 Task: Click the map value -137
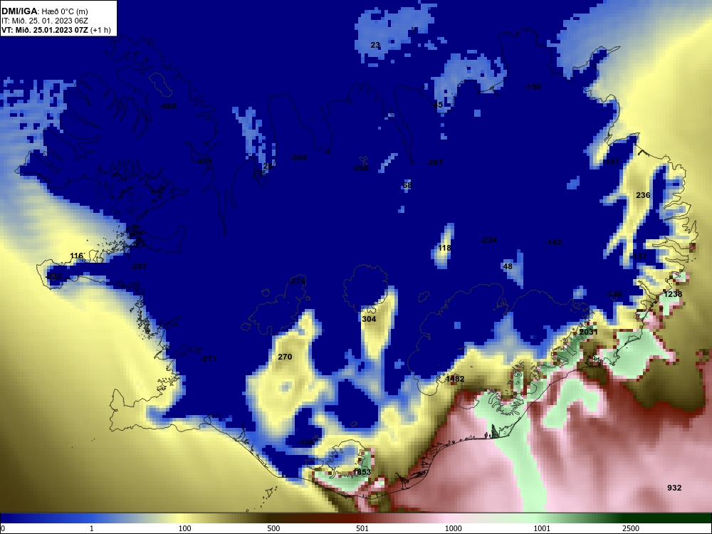[x=639, y=256]
